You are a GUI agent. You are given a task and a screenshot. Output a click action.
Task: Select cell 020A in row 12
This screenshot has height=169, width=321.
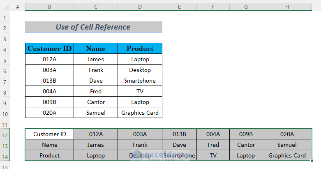tap(287, 134)
